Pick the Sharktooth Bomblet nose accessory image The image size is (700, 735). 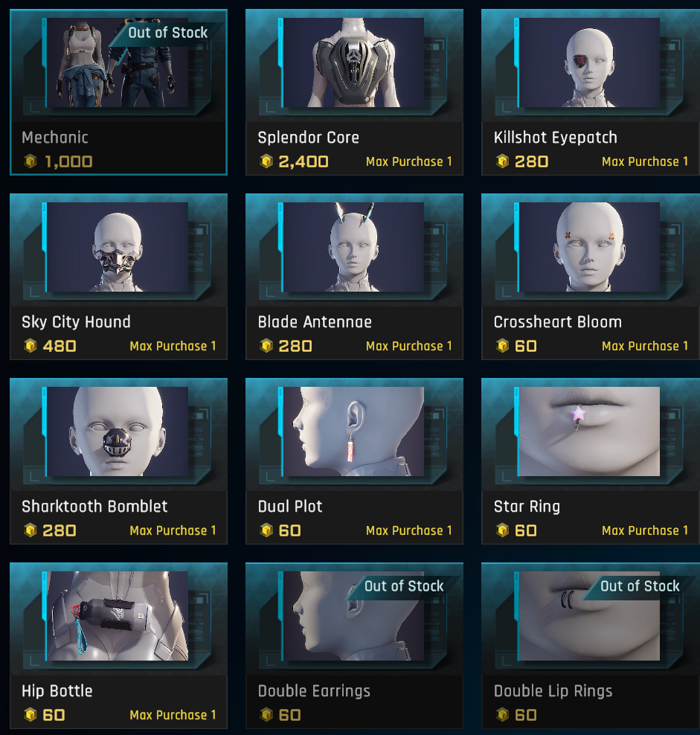118,431
